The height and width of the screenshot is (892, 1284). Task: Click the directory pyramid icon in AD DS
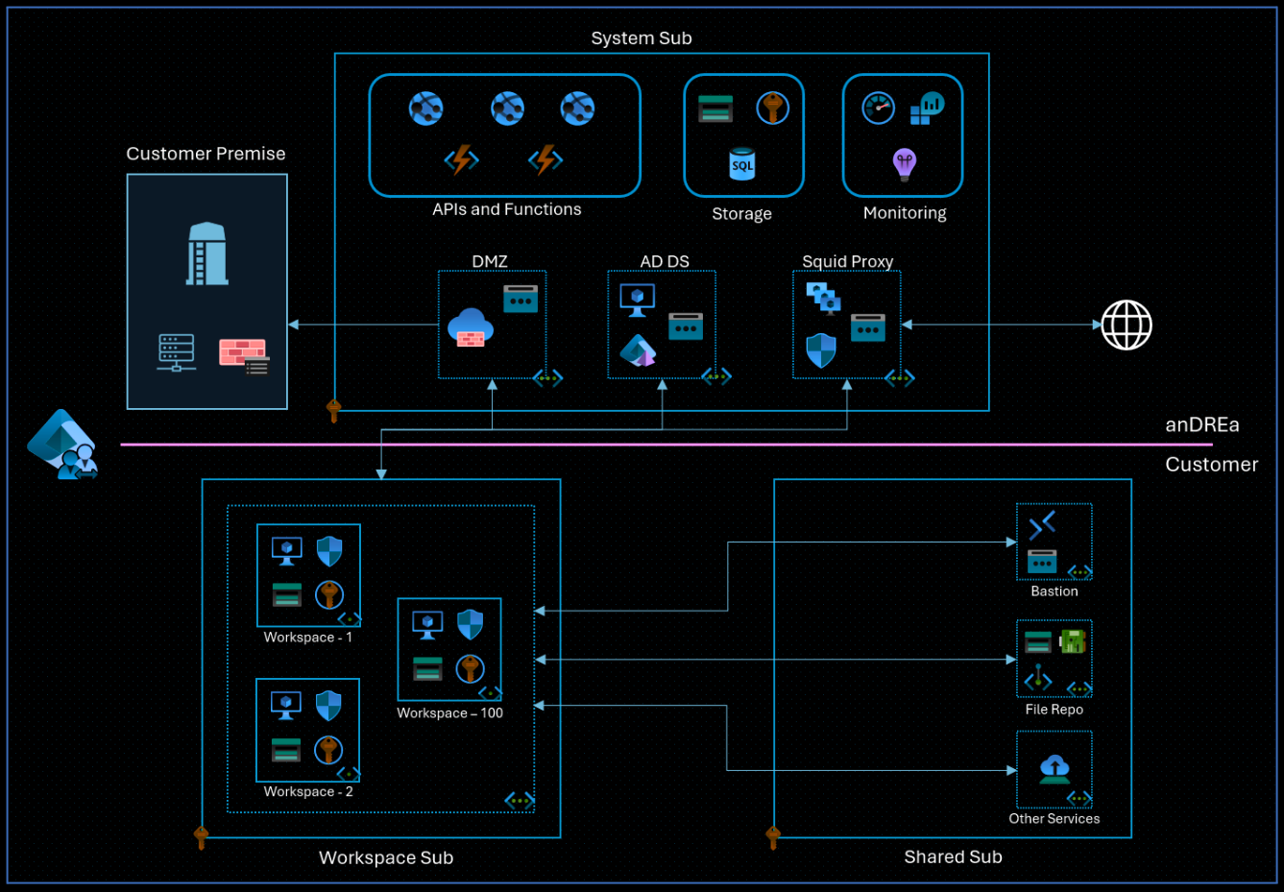point(638,350)
